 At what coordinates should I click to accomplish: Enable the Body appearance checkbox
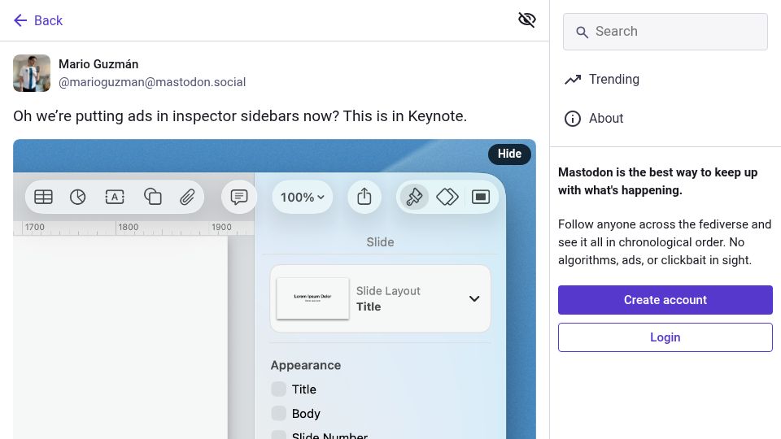coord(278,413)
